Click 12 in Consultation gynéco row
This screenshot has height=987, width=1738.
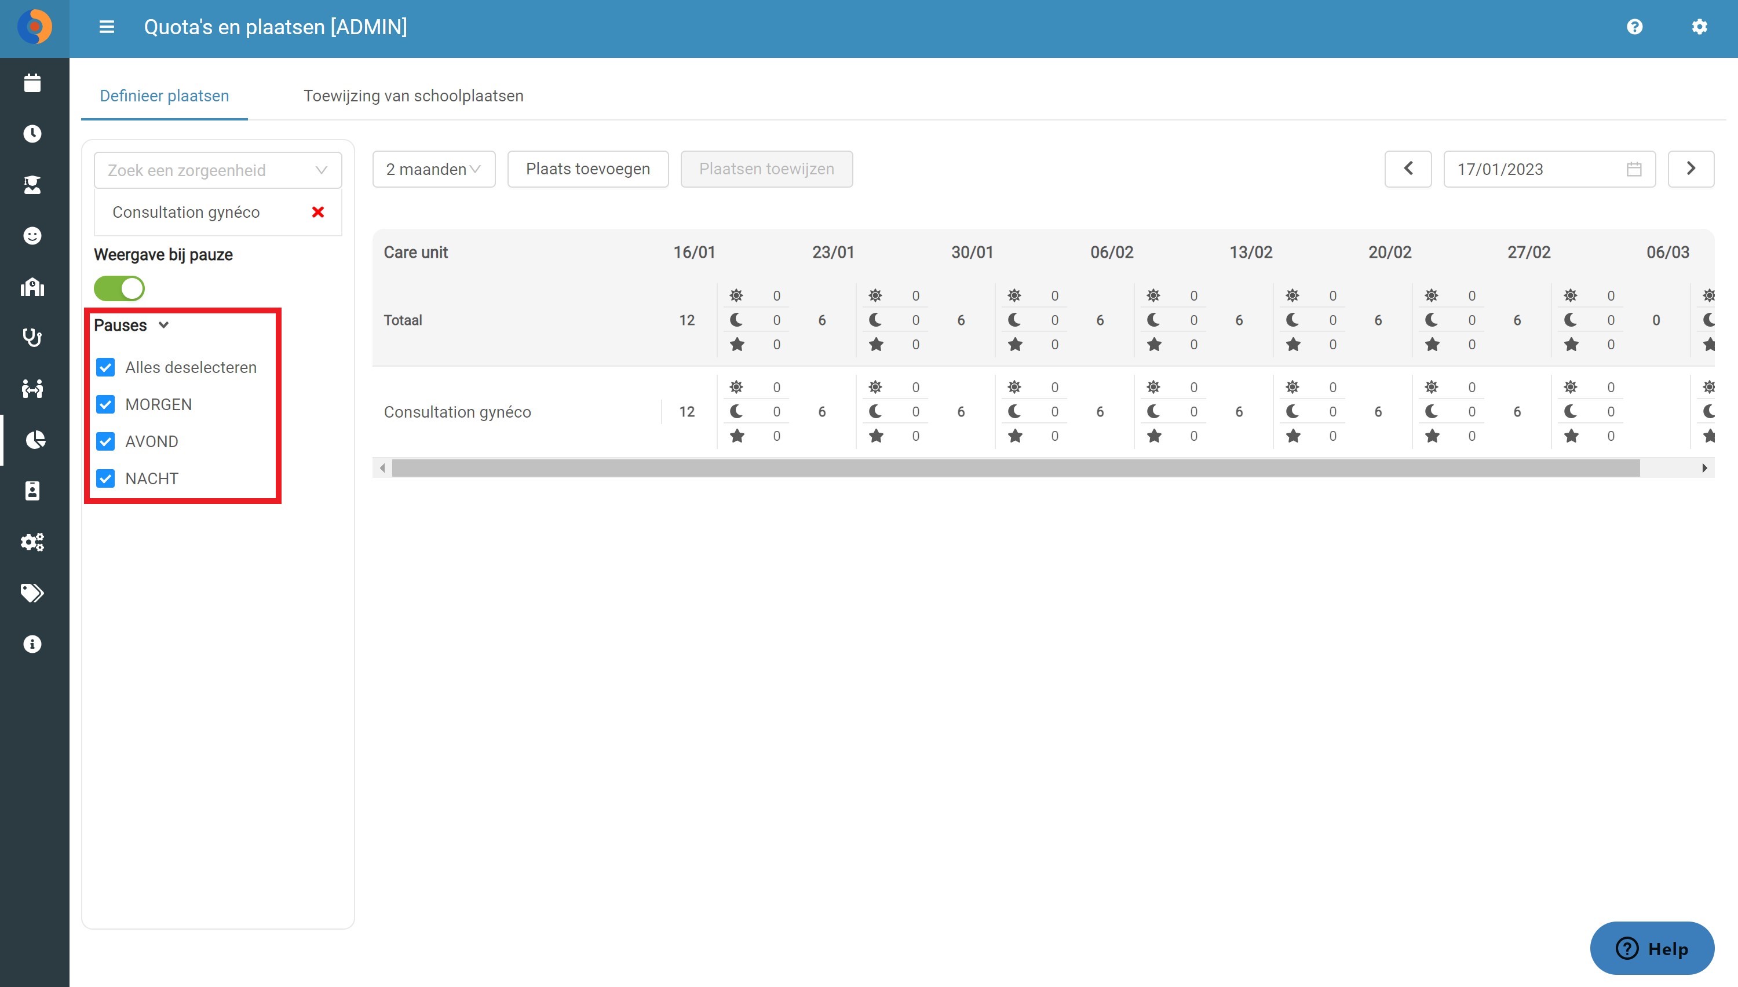[x=687, y=411]
